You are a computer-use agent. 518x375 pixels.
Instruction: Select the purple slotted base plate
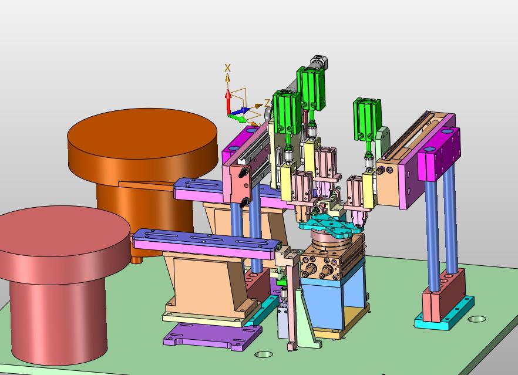pos(211,337)
